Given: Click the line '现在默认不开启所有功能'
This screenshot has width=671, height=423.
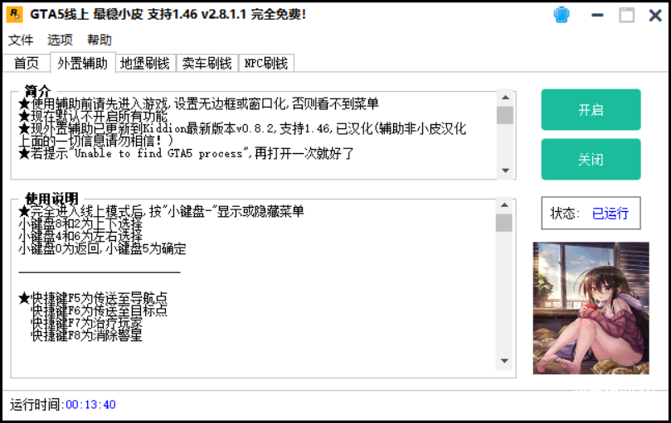Looking at the screenshot, I should [93, 116].
